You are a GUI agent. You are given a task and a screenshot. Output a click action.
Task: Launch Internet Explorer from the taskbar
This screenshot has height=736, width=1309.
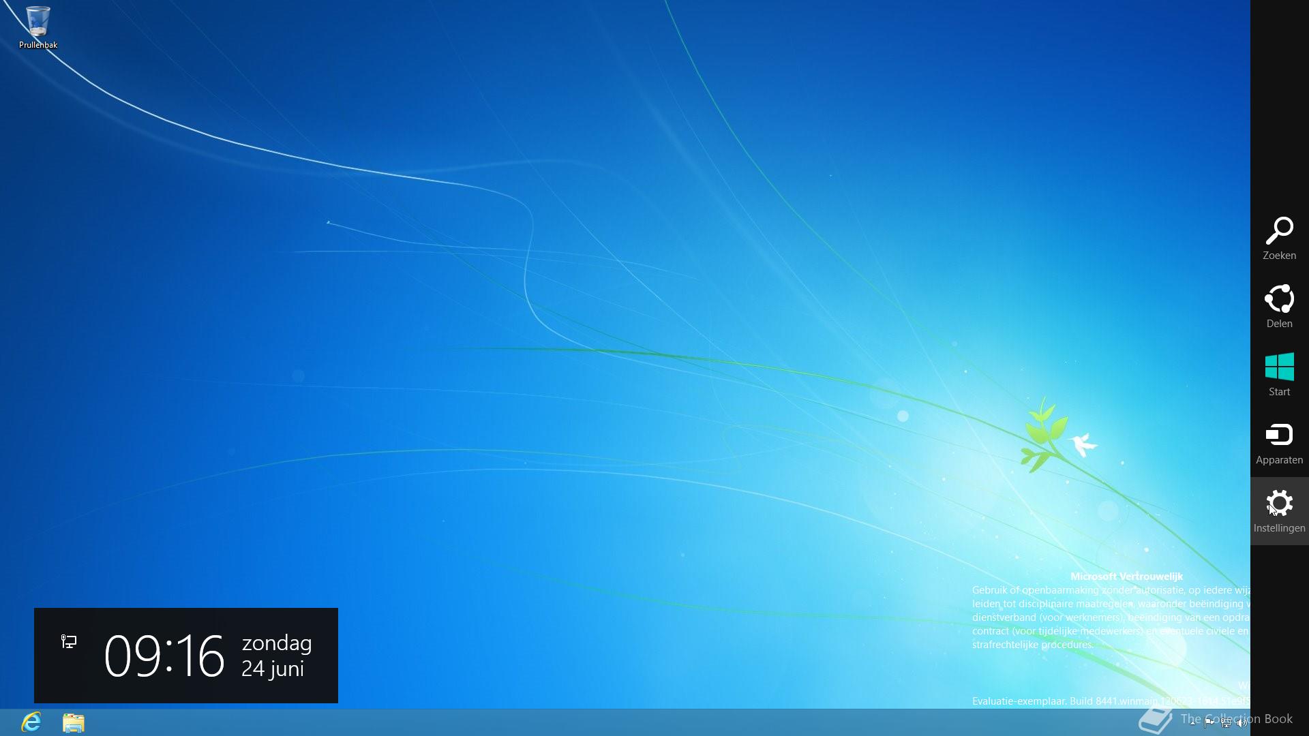(31, 722)
